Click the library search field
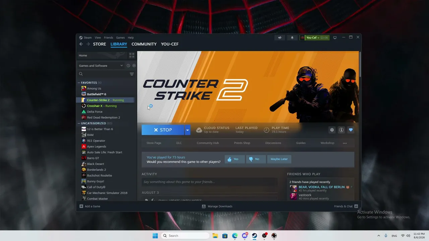Image resolution: width=429 pixels, height=241 pixels. click(x=104, y=74)
